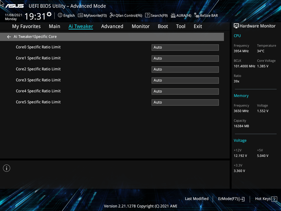281x211 pixels.
Task: Open the Exit tab
Action: pos(198,26)
